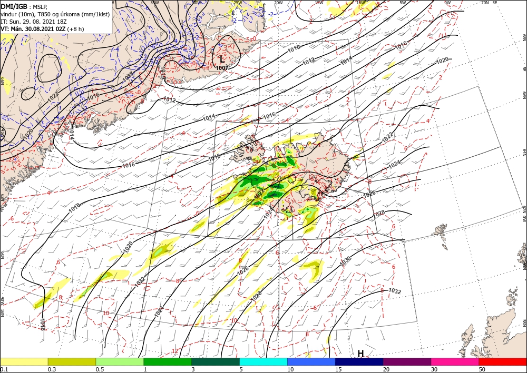This screenshot has height=373, width=527.
Task: Click the '1030' isobar label
Action: 346,261
